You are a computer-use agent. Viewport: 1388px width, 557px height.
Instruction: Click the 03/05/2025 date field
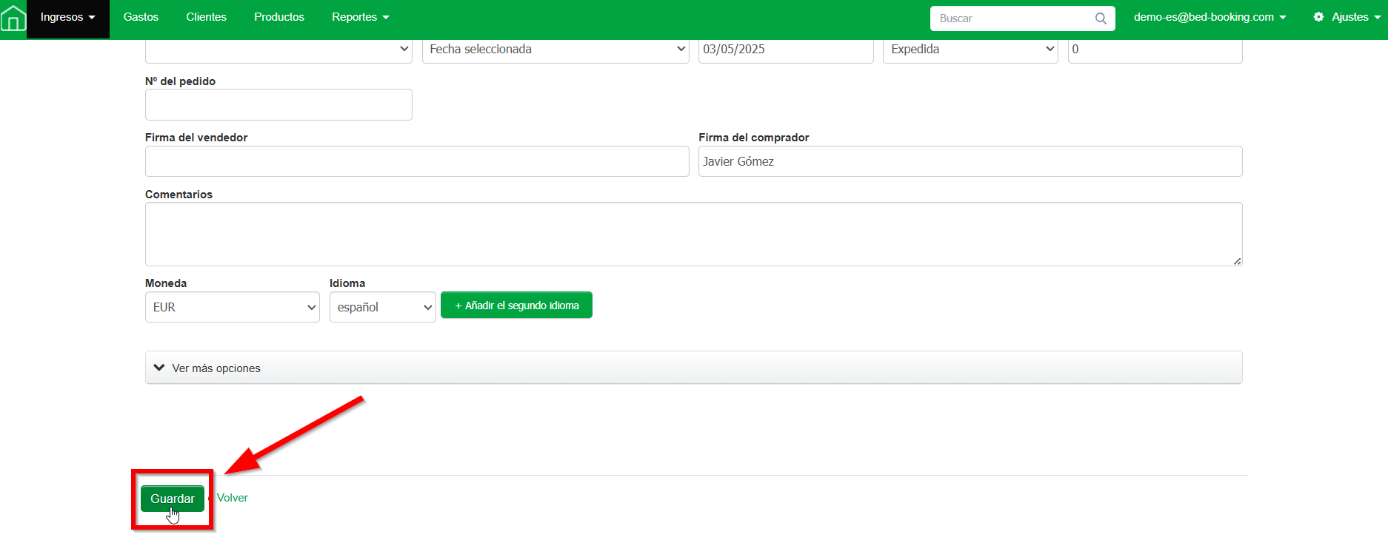click(x=786, y=50)
